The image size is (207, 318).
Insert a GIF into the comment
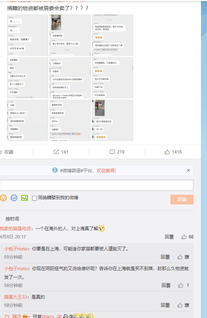pyautogui.click(x=14, y=198)
